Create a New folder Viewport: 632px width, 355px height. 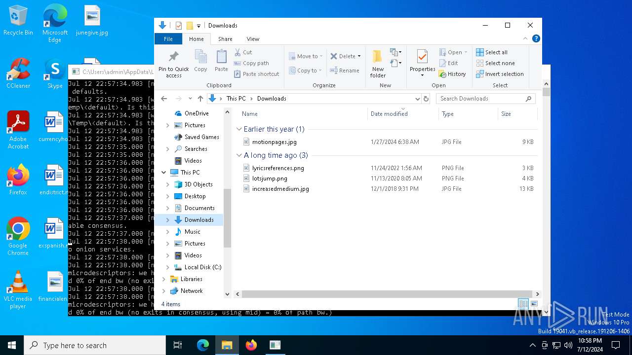(378, 64)
